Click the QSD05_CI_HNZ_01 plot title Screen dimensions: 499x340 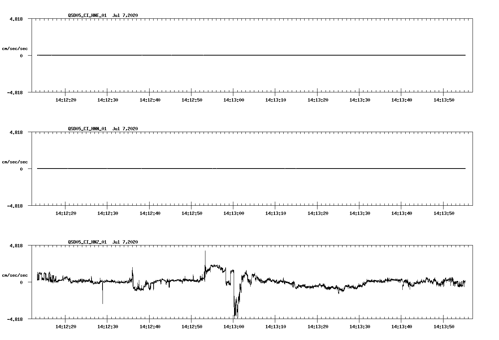point(103,242)
